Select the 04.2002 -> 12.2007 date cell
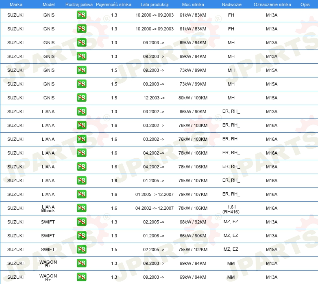 point(155,208)
